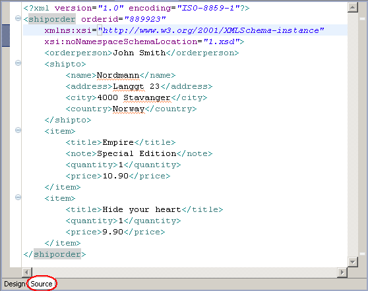Screen dimensions: 368x291
Task: Switch to the Design tab
Action: click(x=15, y=284)
